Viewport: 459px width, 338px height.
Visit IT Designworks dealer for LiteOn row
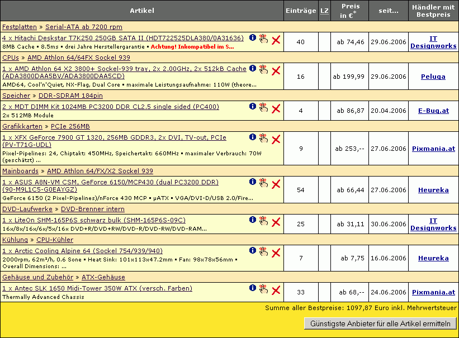tap(433, 225)
